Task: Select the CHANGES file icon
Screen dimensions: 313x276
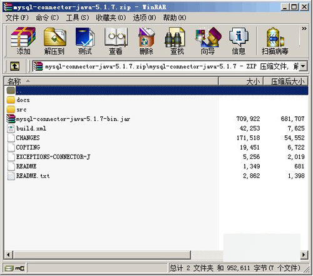Action: coord(11,138)
